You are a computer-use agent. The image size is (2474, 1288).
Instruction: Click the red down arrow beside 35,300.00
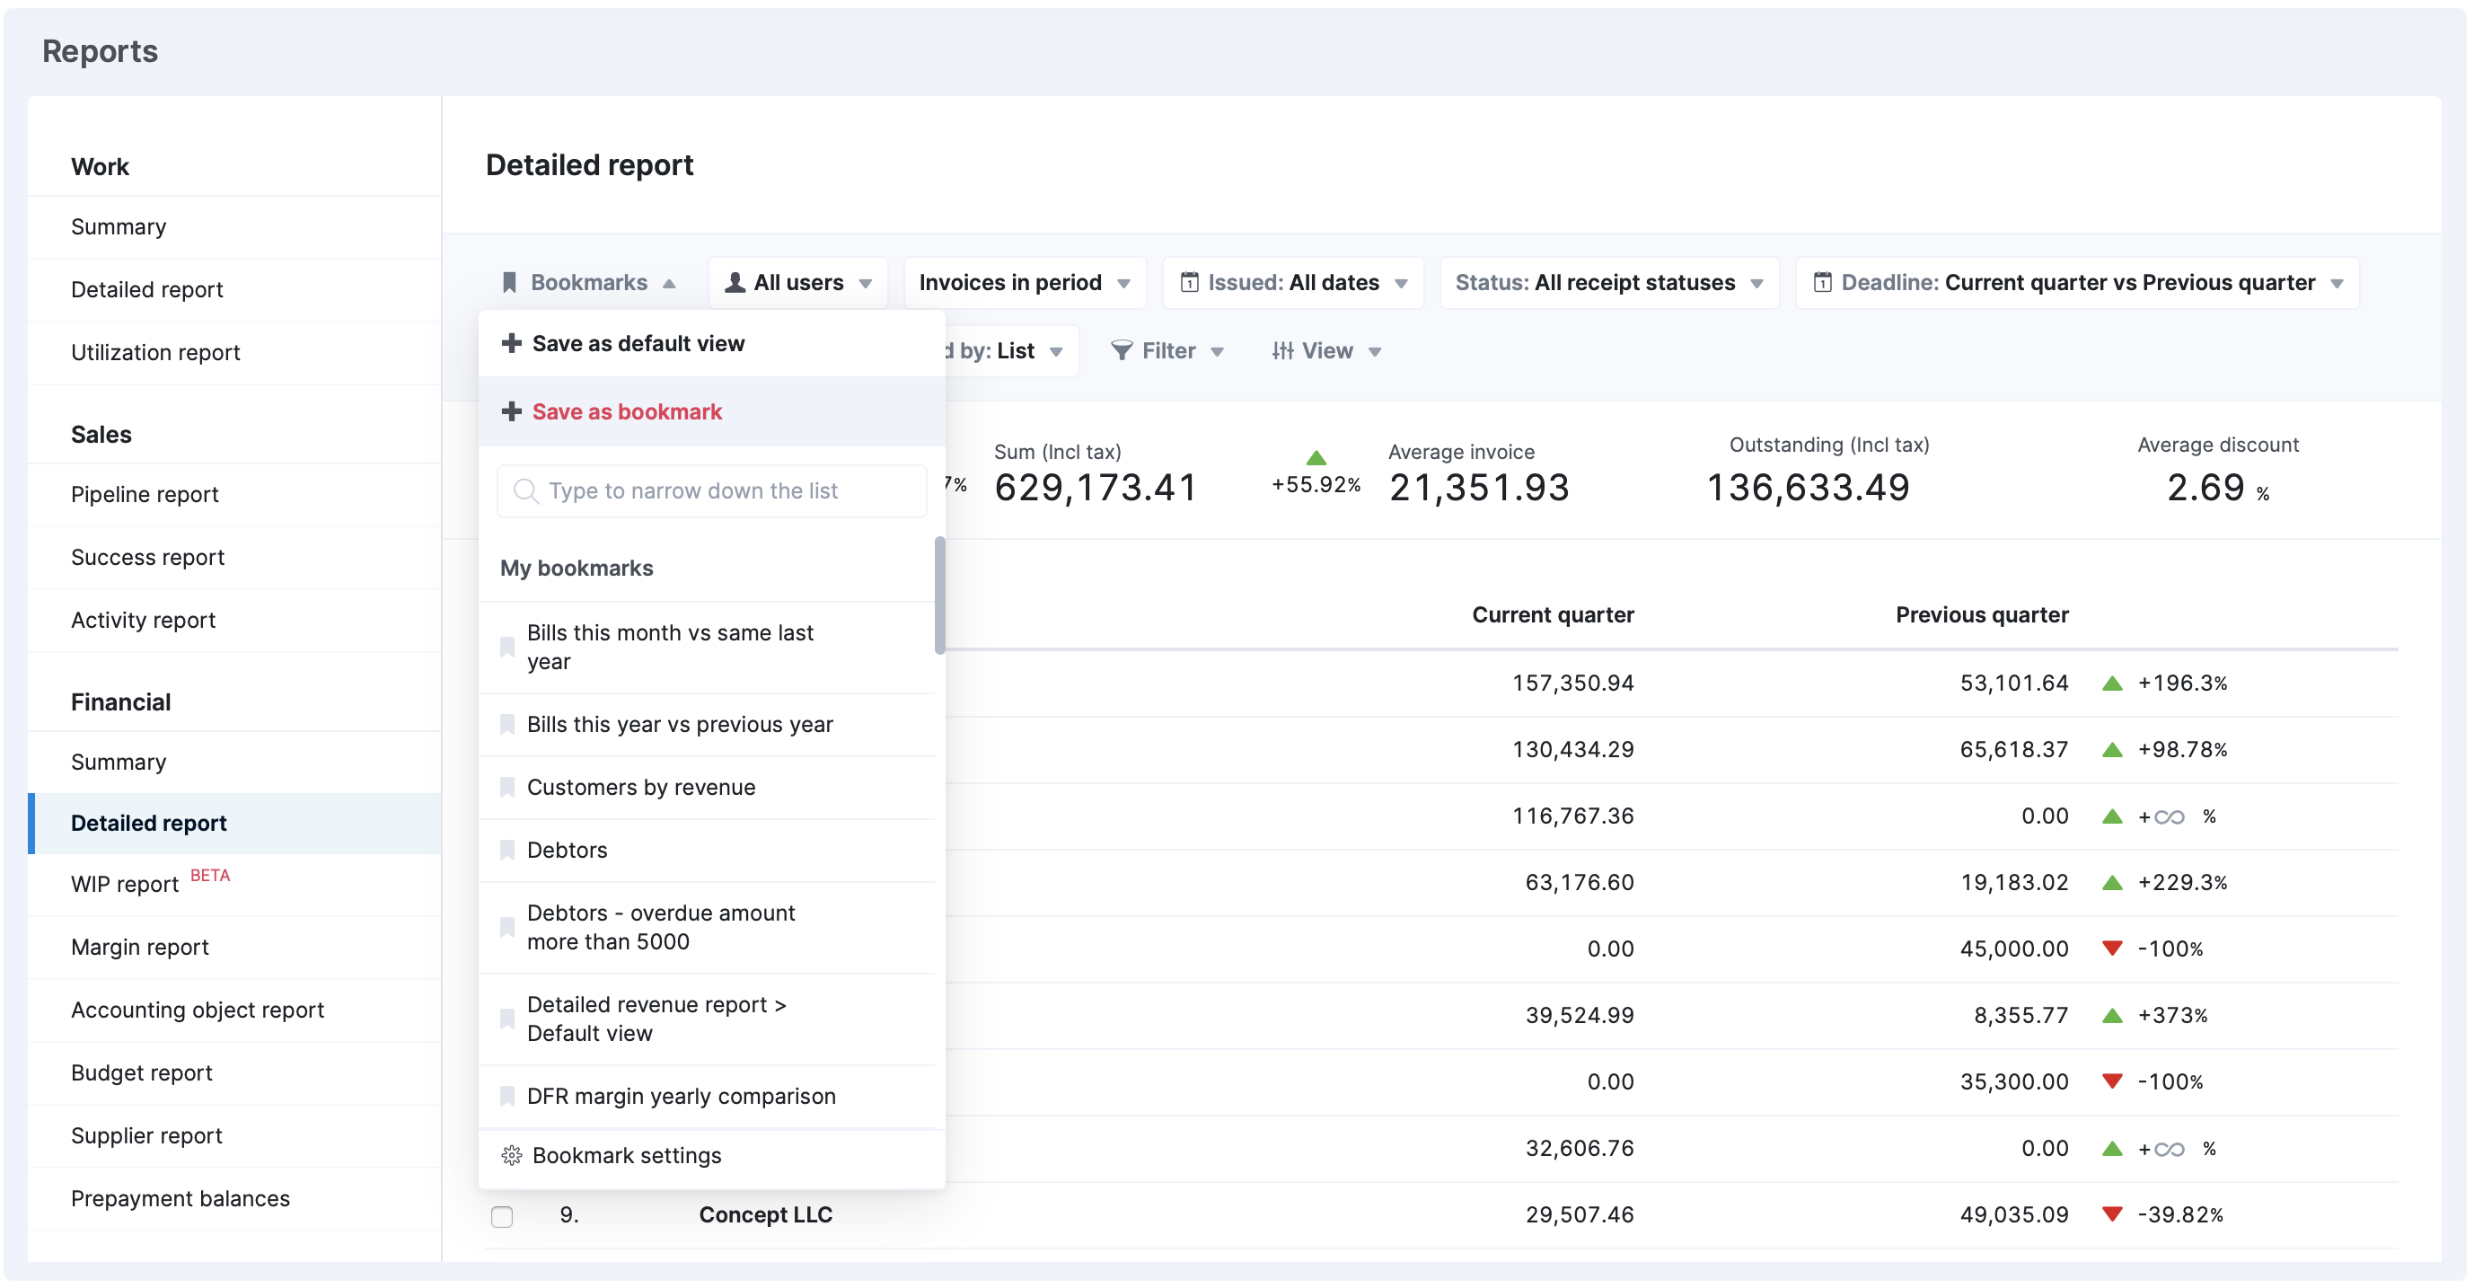[2111, 1081]
